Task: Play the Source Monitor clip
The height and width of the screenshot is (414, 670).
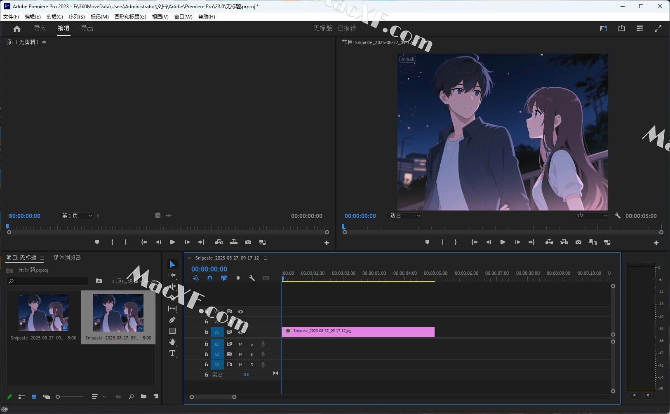Action: [x=172, y=242]
